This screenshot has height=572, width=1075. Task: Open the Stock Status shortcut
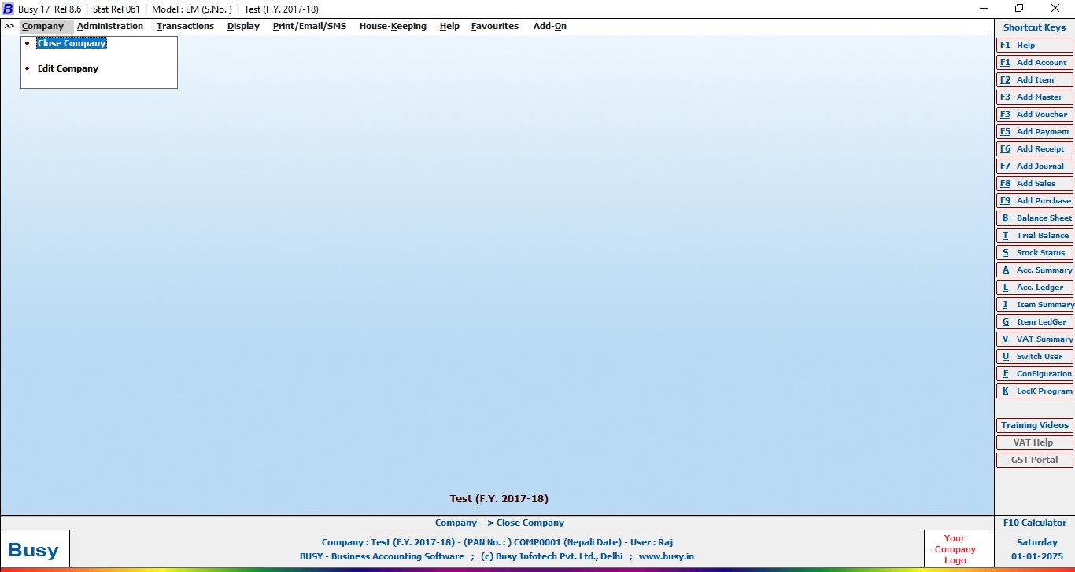click(x=1034, y=252)
